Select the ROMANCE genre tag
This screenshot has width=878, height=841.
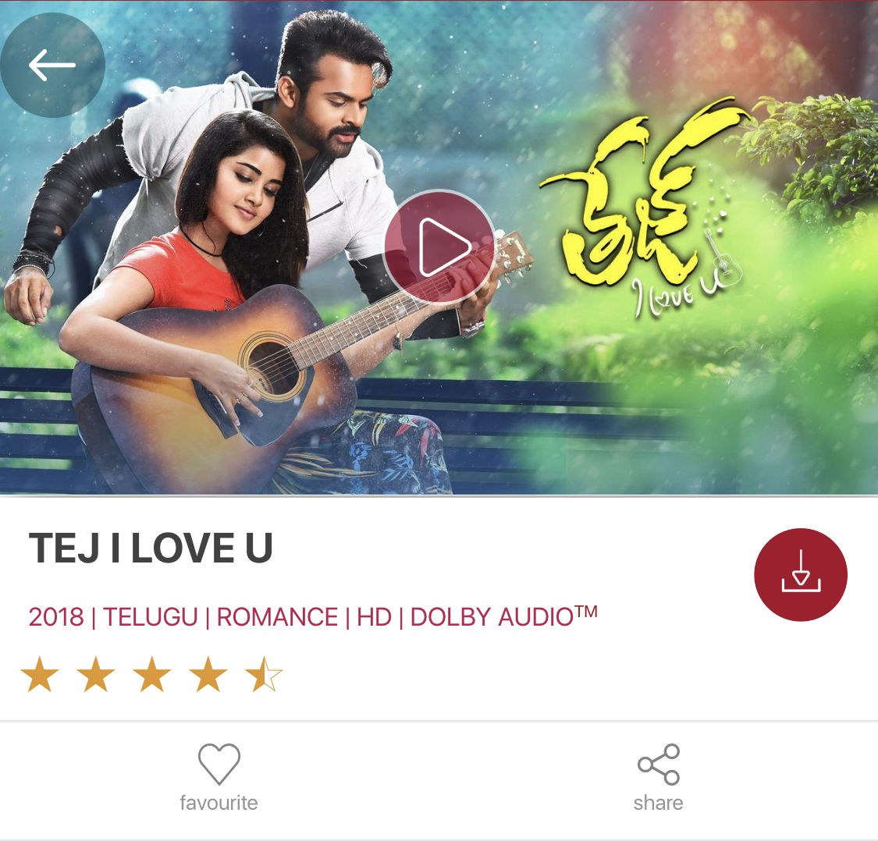277,617
